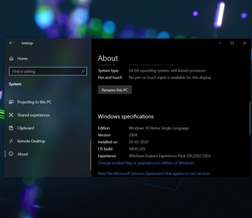Click the System section heading in sidebar
Viewport: 252px width, 218px height.
(15, 84)
